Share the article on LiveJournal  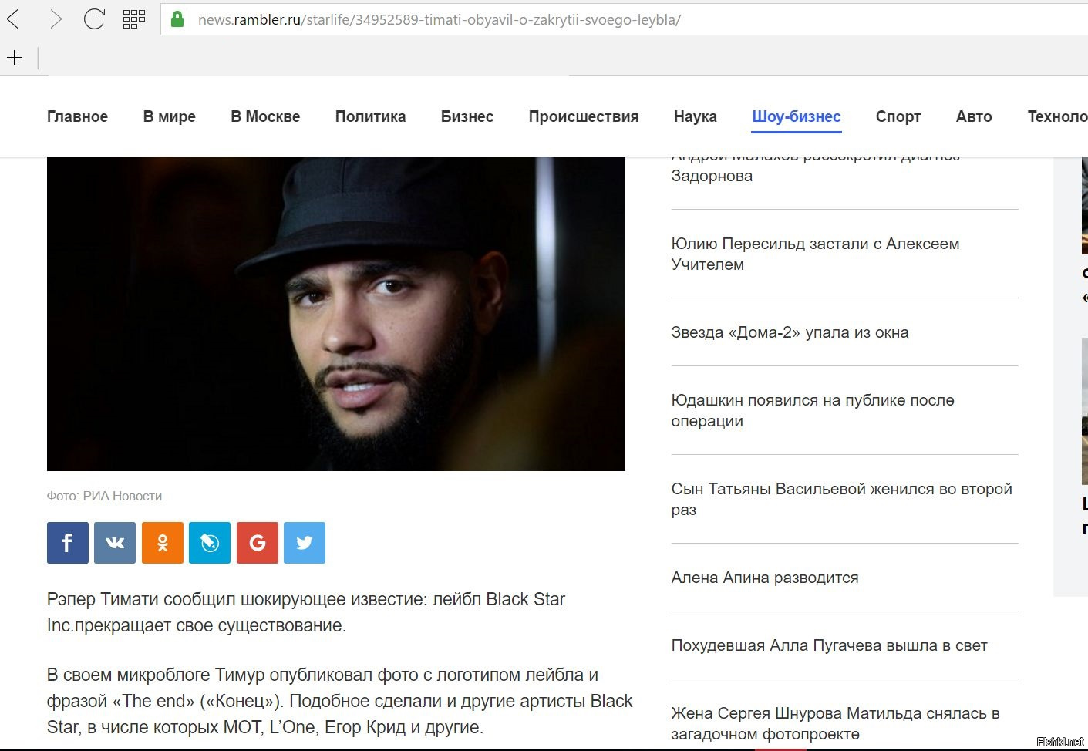click(x=210, y=543)
